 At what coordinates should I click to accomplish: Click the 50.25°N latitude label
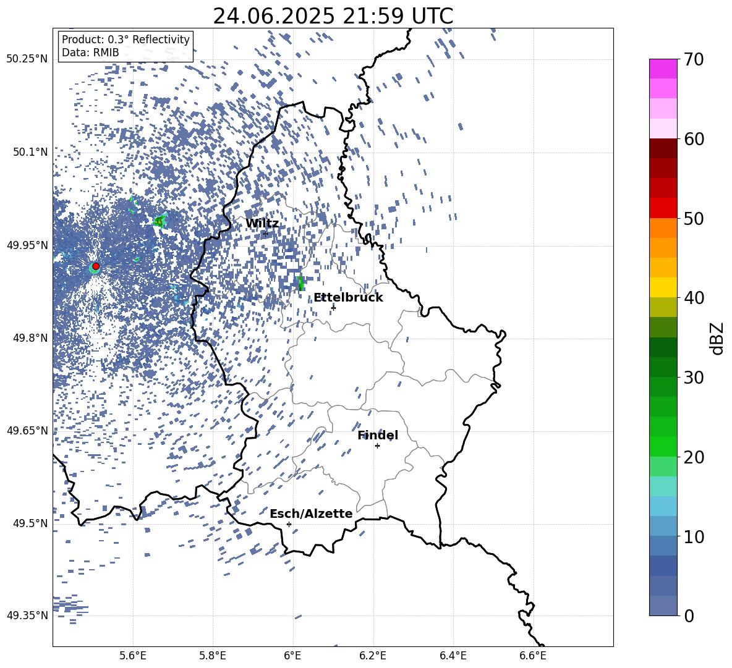point(27,59)
